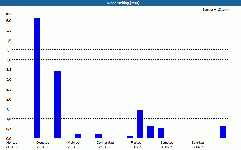This screenshot has width=241, height=150.
Task: Select the 5,5 y-axis label
Action: 9,31
